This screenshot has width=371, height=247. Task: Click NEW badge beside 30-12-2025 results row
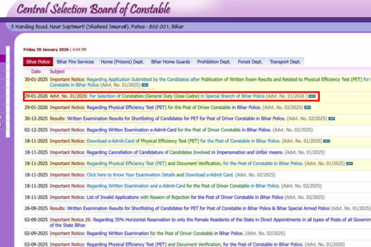[x=331, y=119]
